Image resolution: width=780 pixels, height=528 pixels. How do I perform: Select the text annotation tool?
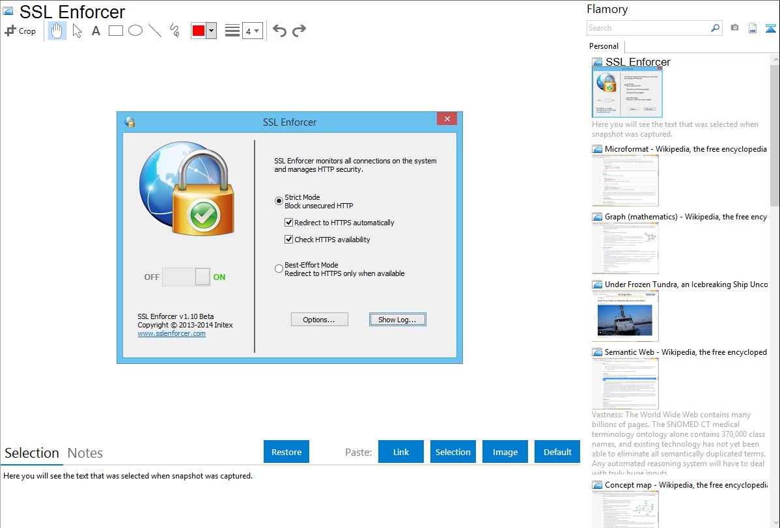coord(96,31)
